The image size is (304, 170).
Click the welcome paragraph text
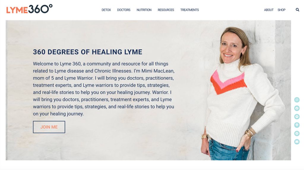point(104,89)
